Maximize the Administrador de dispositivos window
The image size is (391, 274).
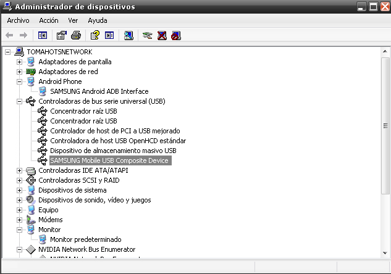(x=373, y=6)
